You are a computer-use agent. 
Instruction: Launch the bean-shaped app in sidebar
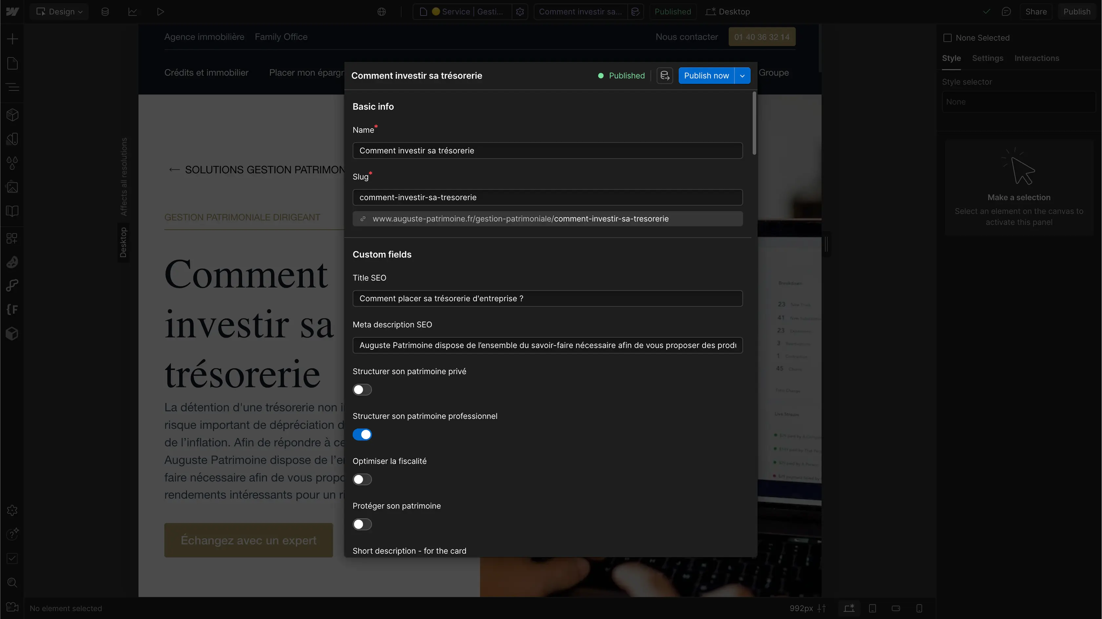pyautogui.click(x=12, y=262)
